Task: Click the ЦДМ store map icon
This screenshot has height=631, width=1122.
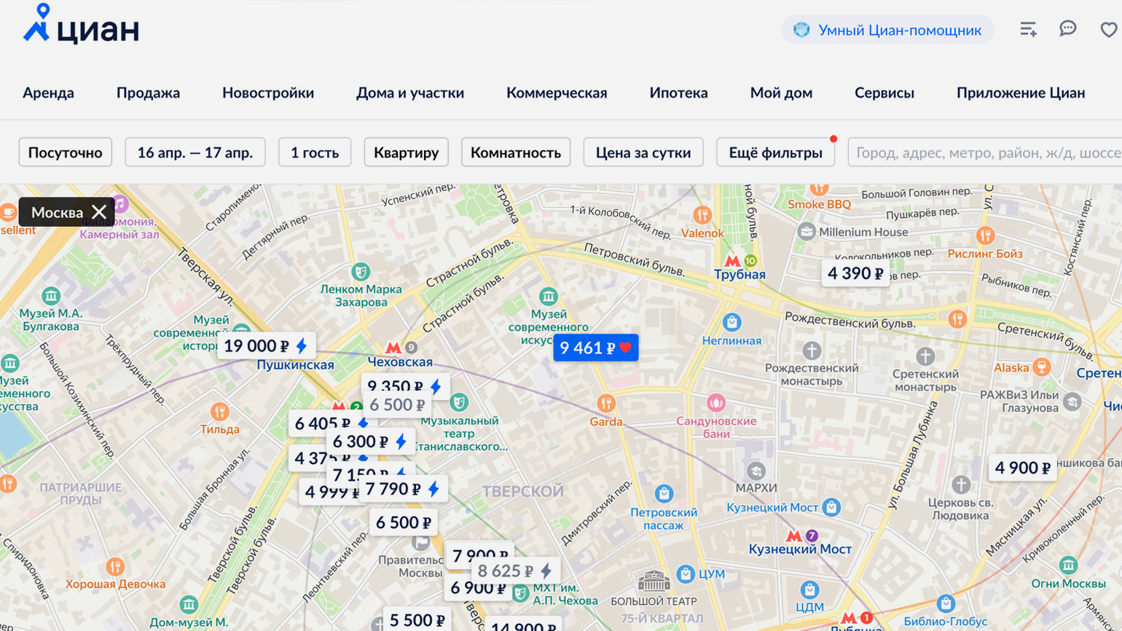Action: point(809,589)
